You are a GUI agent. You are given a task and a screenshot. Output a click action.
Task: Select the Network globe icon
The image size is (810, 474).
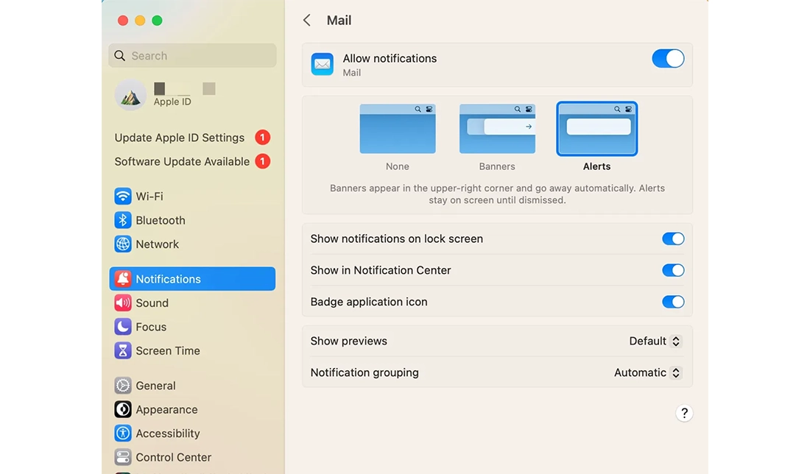pos(123,244)
